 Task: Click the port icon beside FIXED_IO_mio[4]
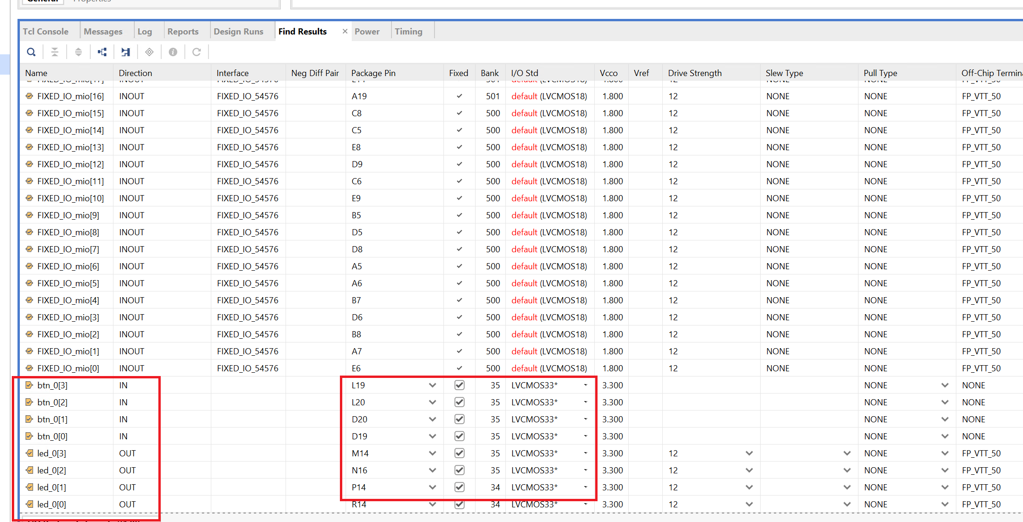[x=29, y=300]
